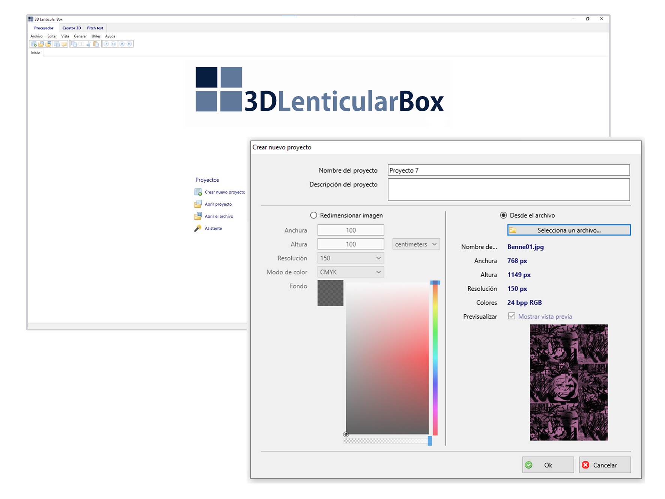This screenshot has height=499, width=665.
Task: Select the Redimensionar imagen radio button
Action: pyautogui.click(x=314, y=215)
